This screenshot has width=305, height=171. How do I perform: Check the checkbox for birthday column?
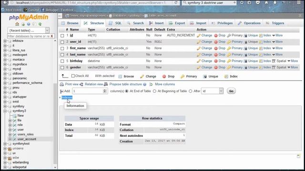click(62, 61)
